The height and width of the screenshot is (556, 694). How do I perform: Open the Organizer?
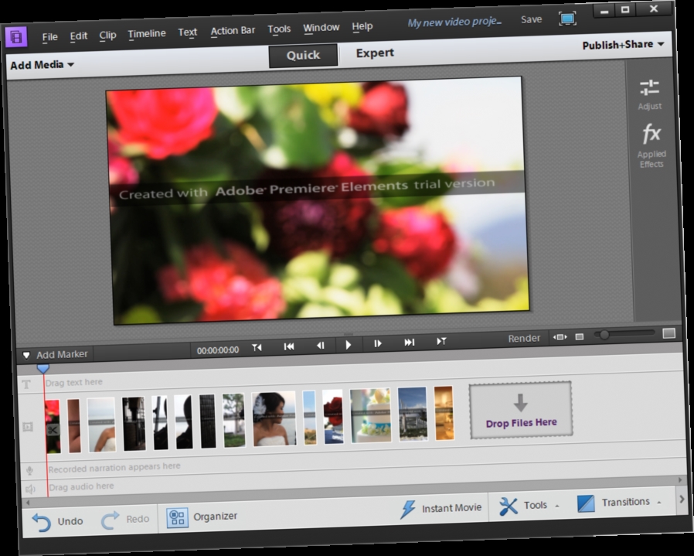pyautogui.click(x=202, y=517)
